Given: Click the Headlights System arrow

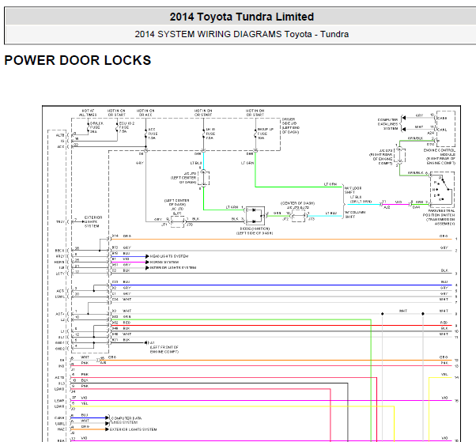Looking at the screenshot, I should coord(147,256).
